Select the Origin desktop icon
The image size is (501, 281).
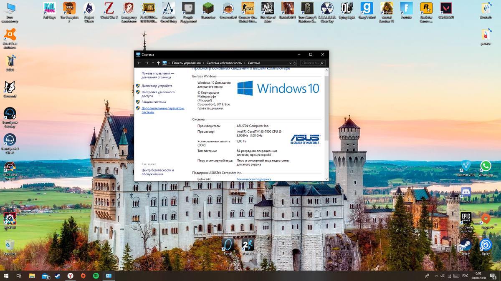[x=486, y=221]
